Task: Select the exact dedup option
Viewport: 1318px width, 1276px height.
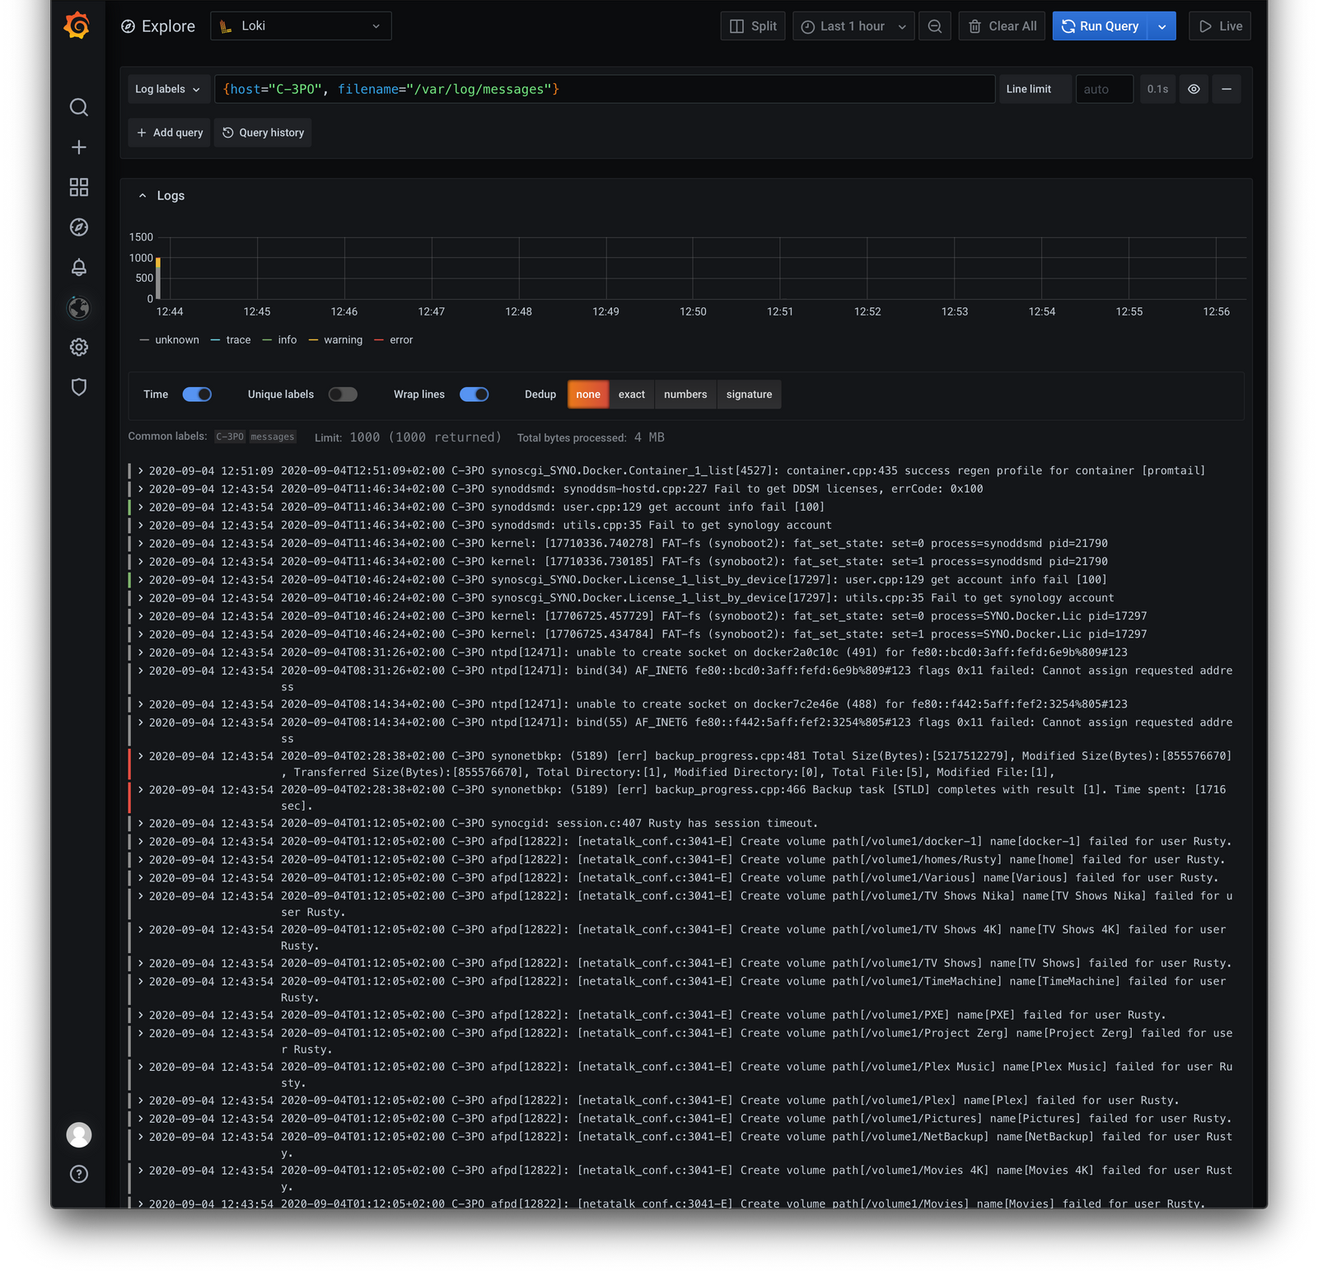Action: (631, 395)
